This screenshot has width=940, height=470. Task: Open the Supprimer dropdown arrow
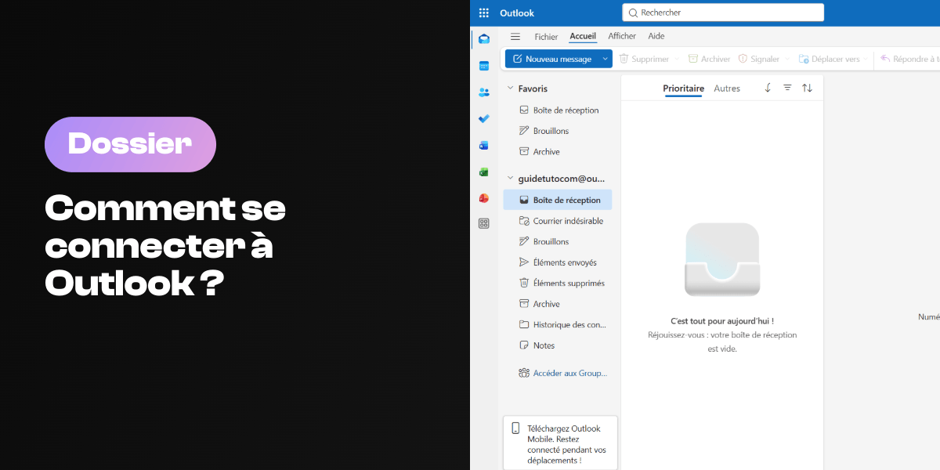tap(677, 59)
